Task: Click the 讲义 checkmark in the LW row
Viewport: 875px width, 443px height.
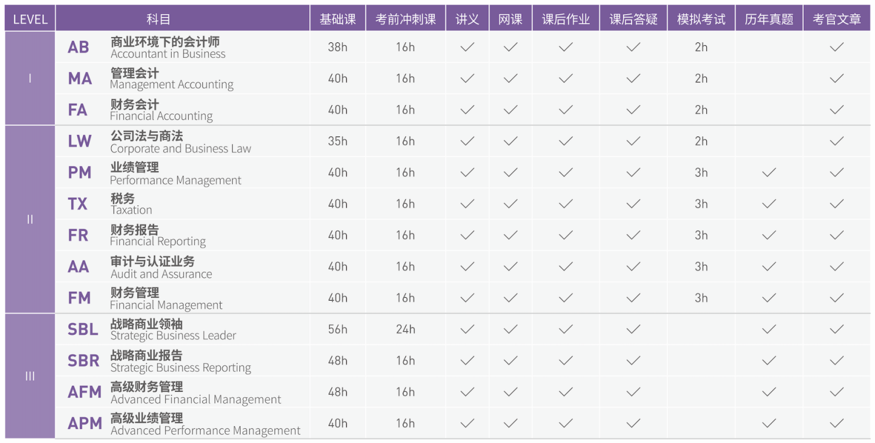Action: (x=467, y=141)
